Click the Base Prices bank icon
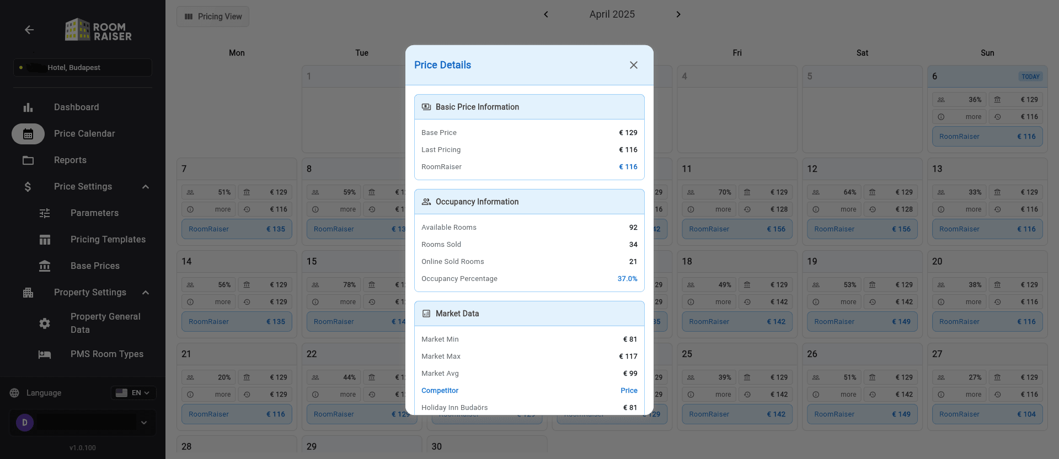 pyautogui.click(x=45, y=266)
